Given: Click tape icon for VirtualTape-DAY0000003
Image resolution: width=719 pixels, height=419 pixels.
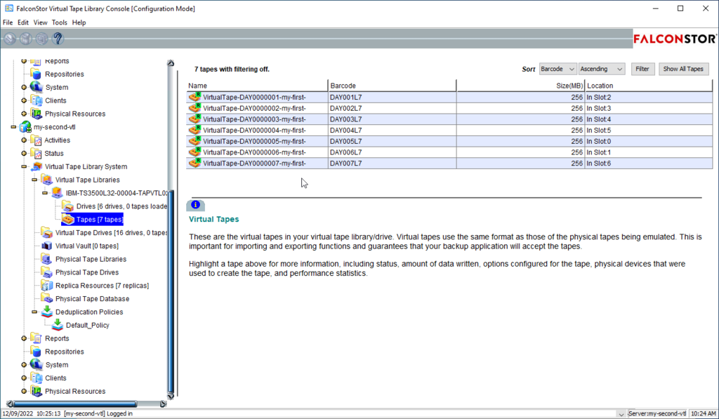Looking at the screenshot, I should 195,119.
